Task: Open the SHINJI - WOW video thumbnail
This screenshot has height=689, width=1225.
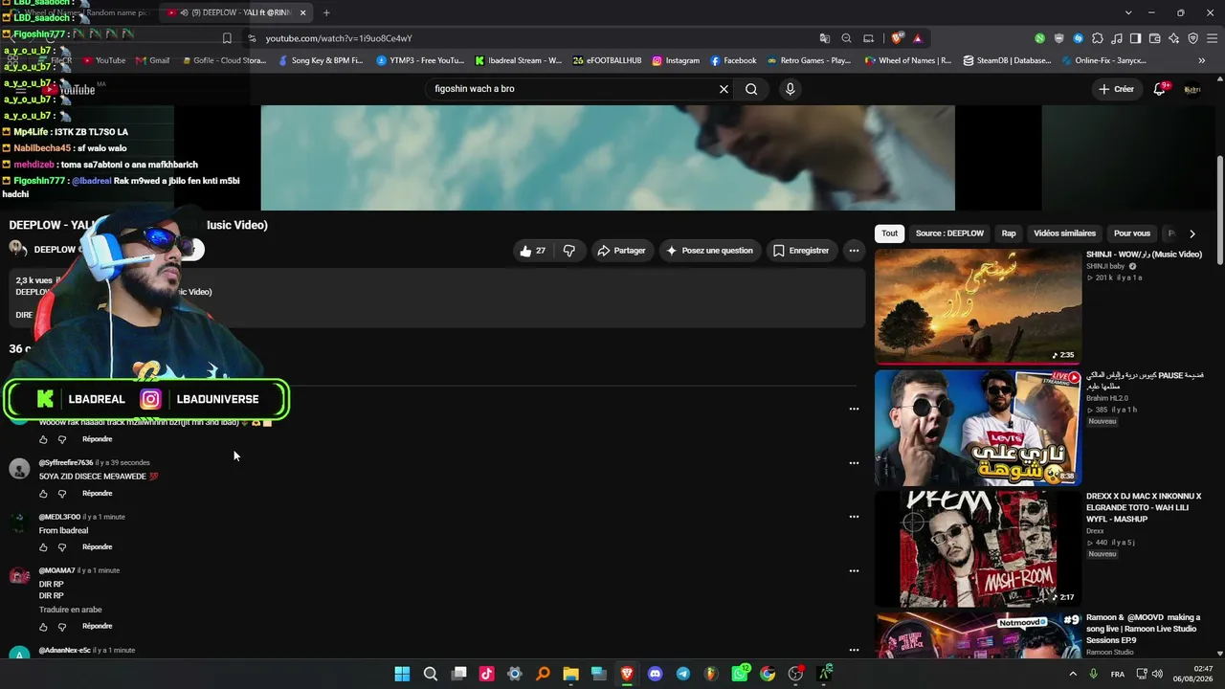Action: tap(978, 306)
